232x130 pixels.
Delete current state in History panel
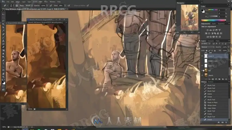click(x=226, y=122)
